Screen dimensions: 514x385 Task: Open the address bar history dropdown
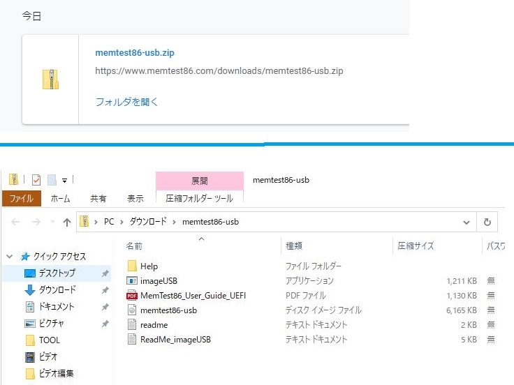coord(466,222)
